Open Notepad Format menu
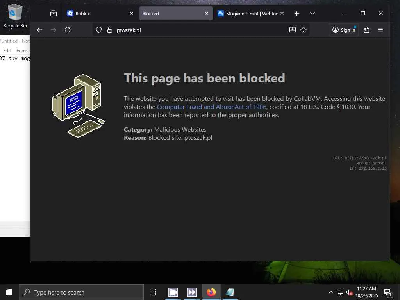This screenshot has height=300, width=400. (x=23, y=50)
